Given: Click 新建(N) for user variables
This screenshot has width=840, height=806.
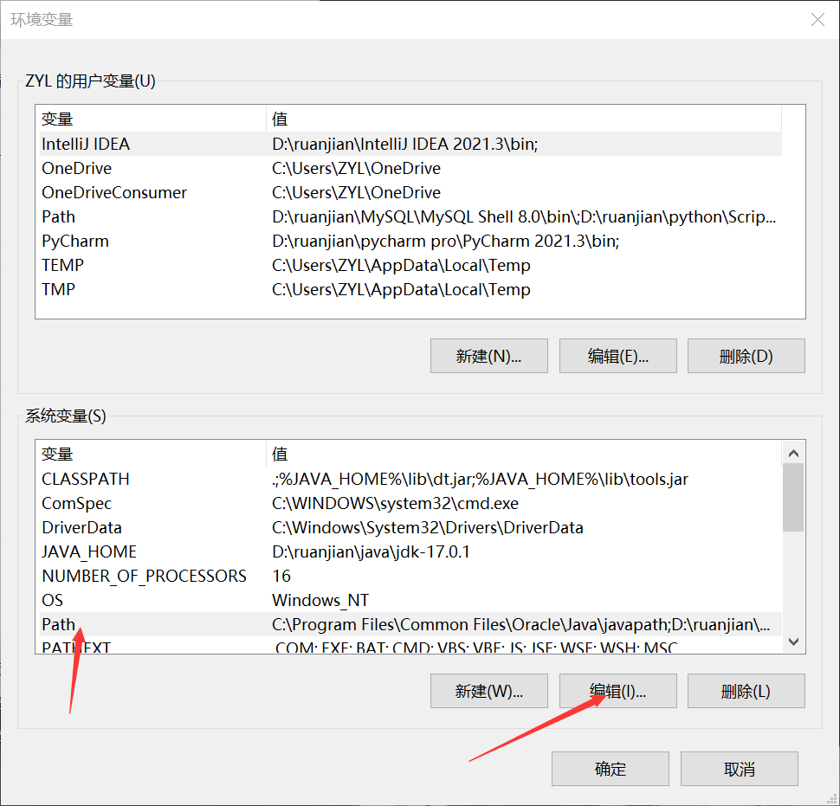Looking at the screenshot, I should tap(488, 356).
